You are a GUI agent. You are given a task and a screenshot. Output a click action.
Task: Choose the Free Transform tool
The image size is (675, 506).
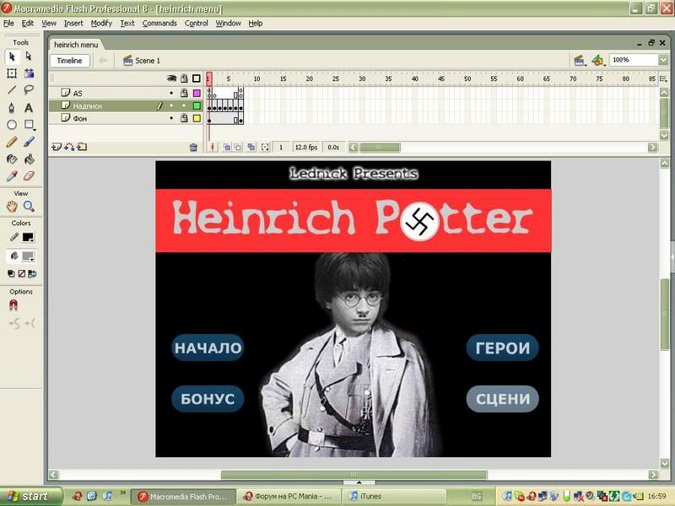tap(12, 73)
